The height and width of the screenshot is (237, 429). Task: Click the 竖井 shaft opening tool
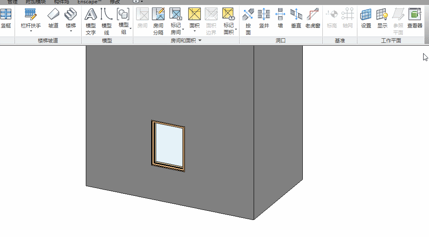[x=264, y=18]
